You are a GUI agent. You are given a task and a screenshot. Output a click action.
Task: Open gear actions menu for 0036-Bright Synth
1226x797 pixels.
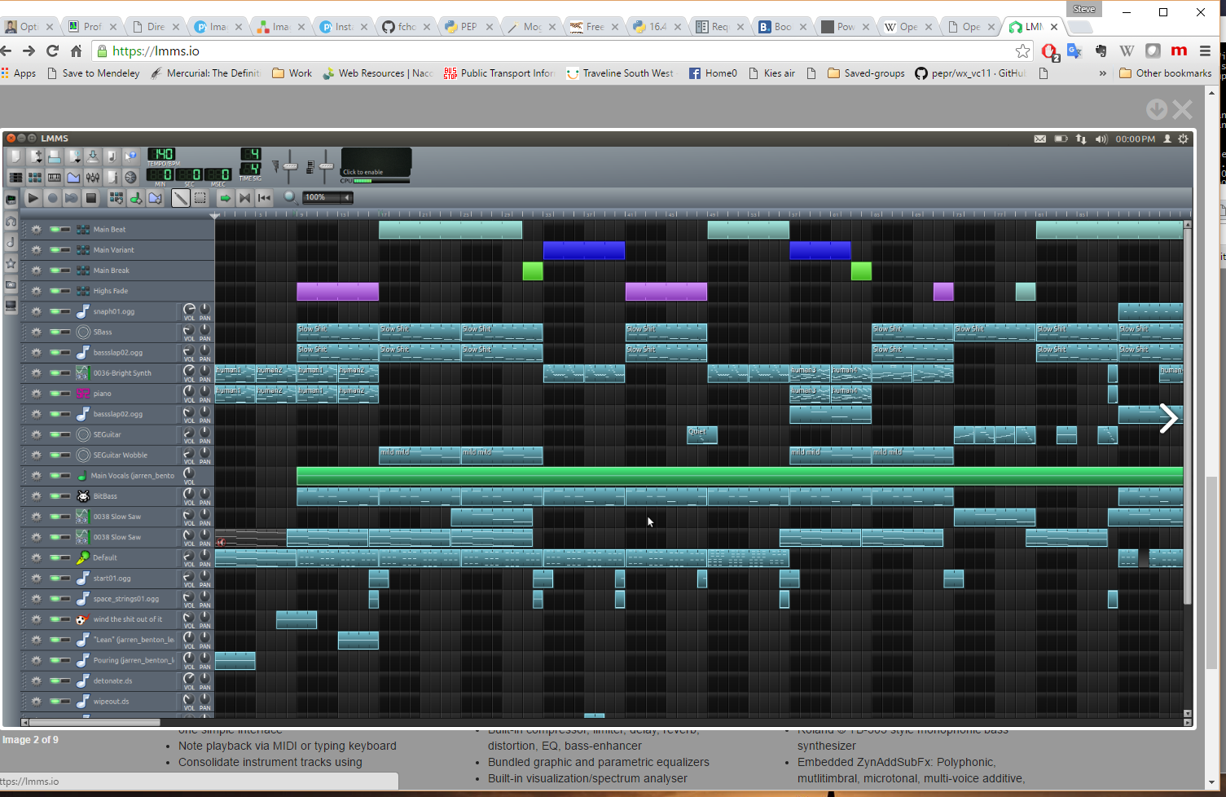(x=36, y=373)
